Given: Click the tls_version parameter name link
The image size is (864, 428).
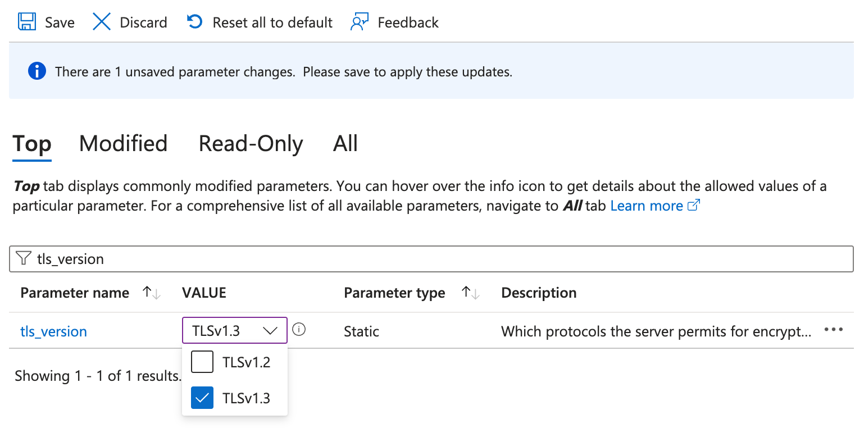Looking at the screenshot, I should coord(53,331).
